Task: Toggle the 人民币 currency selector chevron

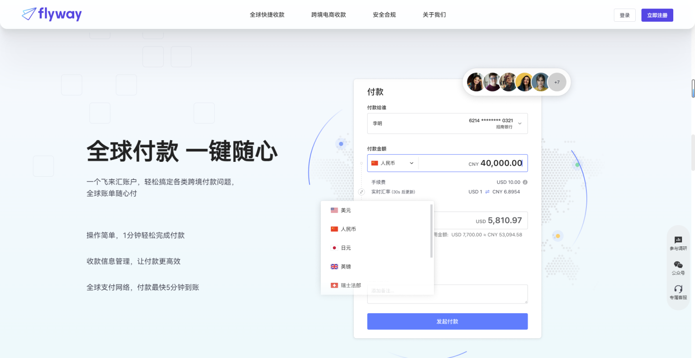Action: (411, 163)
